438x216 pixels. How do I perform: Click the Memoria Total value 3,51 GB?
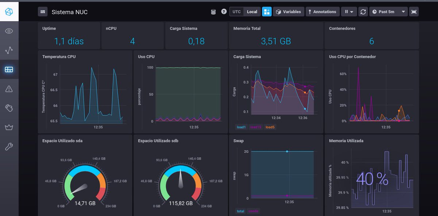click(x=276, y=41)
